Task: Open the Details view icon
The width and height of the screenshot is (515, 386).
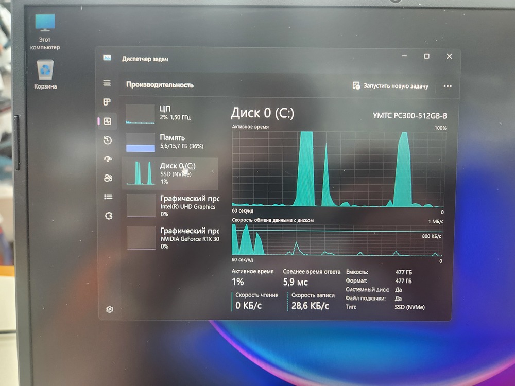Action: (107, 196)
